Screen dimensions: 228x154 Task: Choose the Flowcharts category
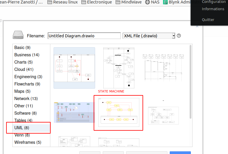(x=27, y=84)
